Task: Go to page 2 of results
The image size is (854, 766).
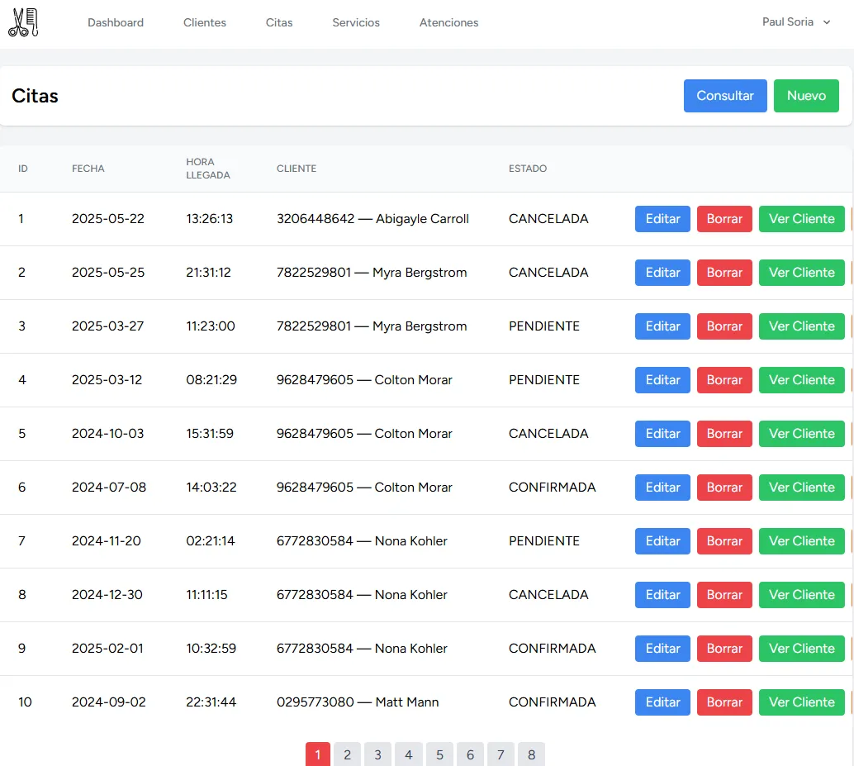Action: point(348,754)
